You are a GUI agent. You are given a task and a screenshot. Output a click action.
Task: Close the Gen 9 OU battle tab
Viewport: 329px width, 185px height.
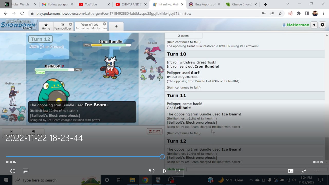[104, 24]
